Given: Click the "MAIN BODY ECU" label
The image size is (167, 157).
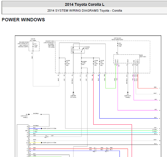Looking at the screenshot, I should (143, 56).
